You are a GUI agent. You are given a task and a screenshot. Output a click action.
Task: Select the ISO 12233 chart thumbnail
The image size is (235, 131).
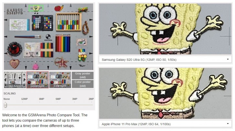(x=15, y=80)
